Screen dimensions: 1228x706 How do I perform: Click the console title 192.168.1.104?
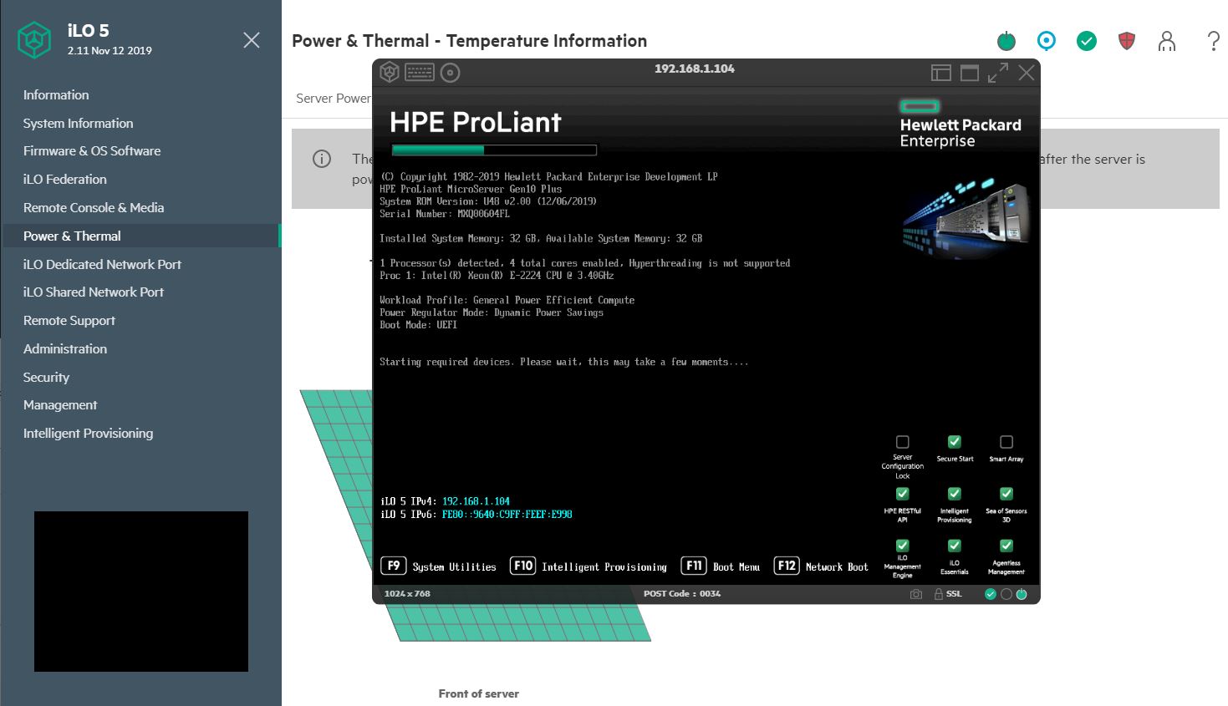[695, 69]
